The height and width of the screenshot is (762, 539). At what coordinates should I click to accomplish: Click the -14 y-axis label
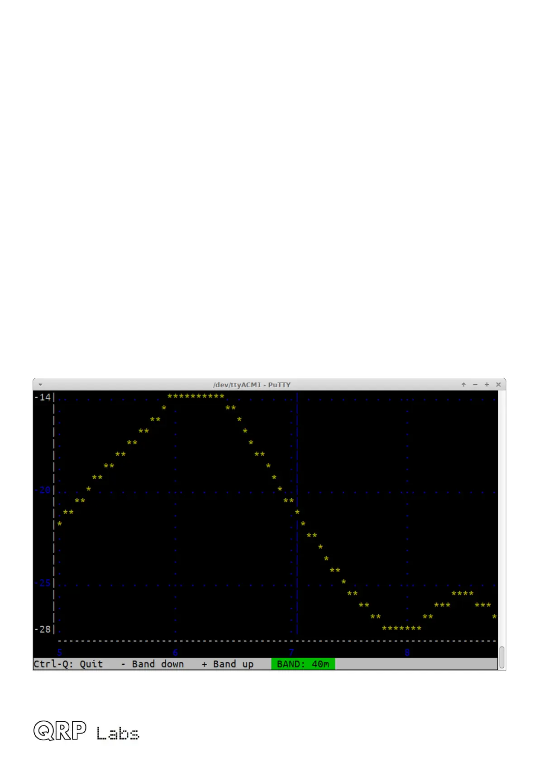pyautogui.click(x=43, y=397)
